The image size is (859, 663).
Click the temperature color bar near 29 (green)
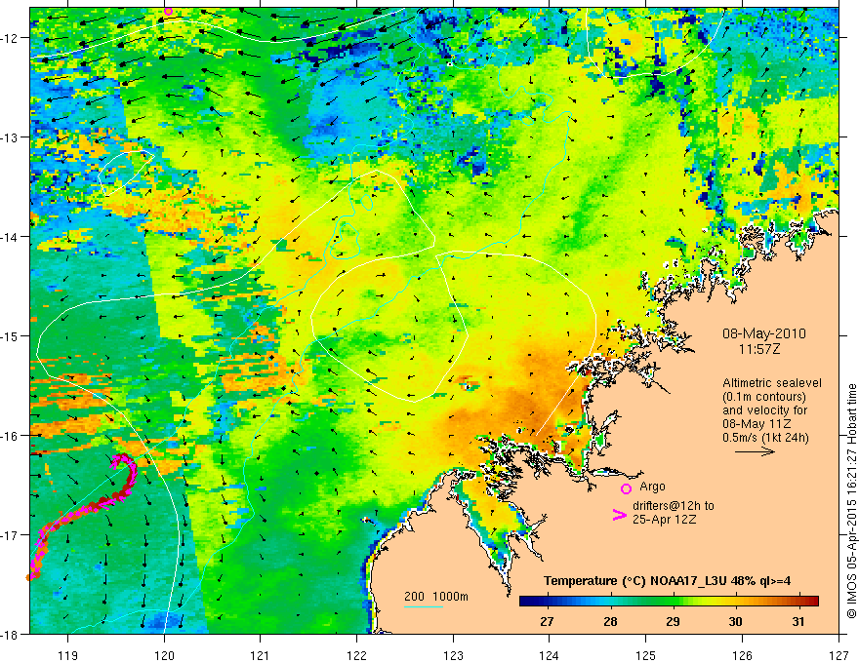tap(673, 602)
